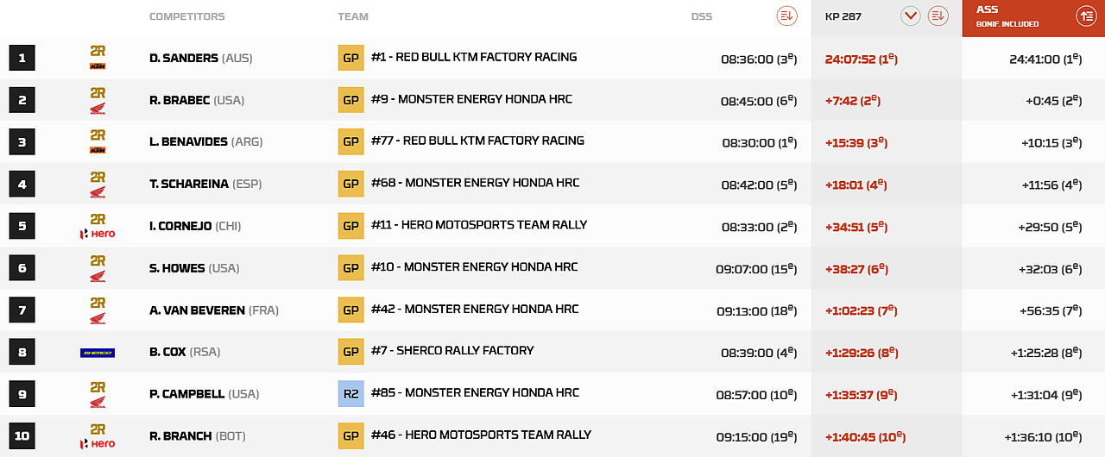
Task: Click DSS time 08:39:00 (4e)
Action: coord(759,353)
